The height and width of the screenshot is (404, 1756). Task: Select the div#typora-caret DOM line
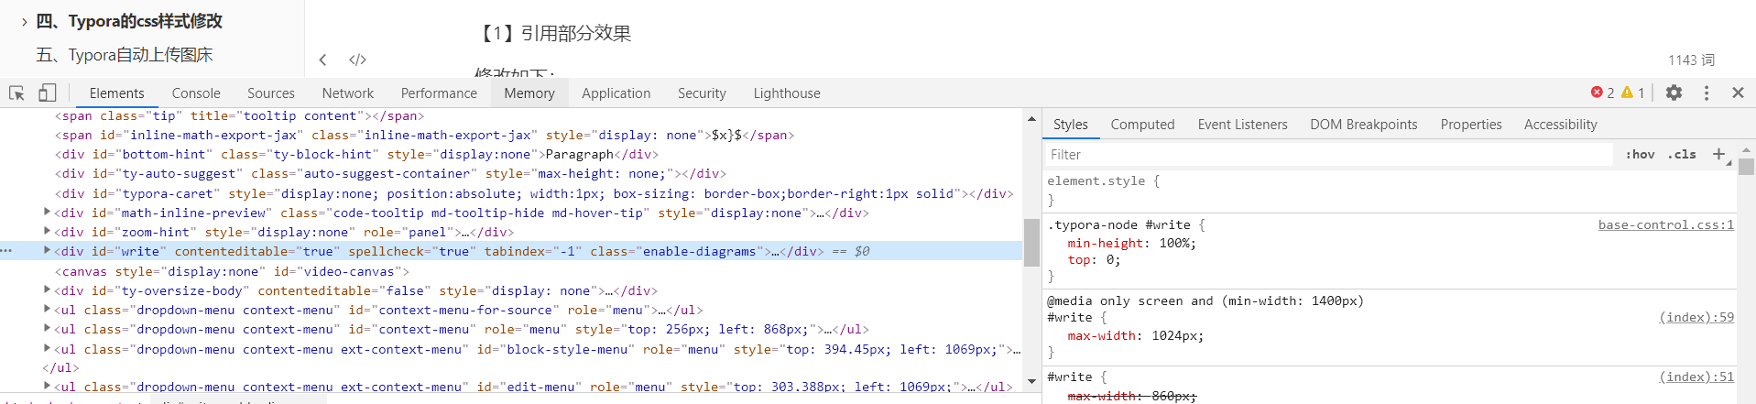point(534,193)
